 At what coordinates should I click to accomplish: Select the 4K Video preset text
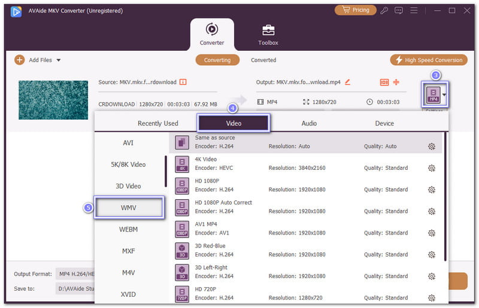point(205,159)
